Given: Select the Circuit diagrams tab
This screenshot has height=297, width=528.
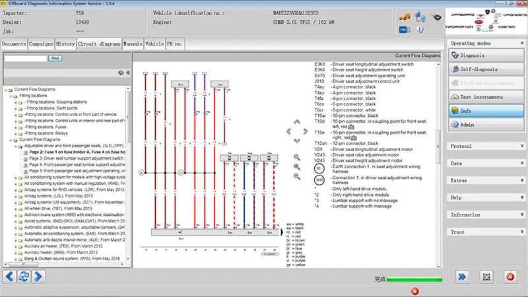Looking at the screenshot, I should (x=99, y=44).
